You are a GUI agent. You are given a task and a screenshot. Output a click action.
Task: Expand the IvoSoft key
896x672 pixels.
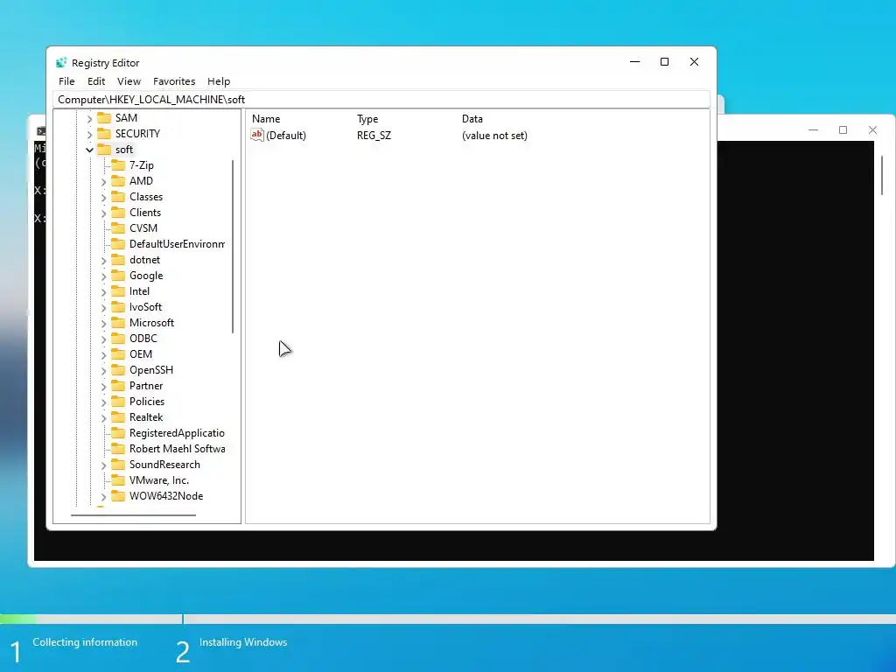103,307
